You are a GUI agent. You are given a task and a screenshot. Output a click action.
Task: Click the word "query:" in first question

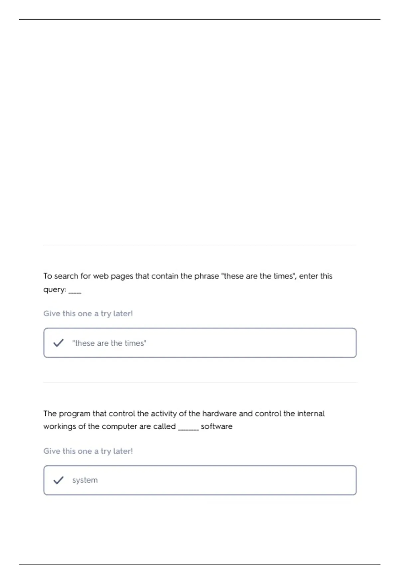point(55,290)
